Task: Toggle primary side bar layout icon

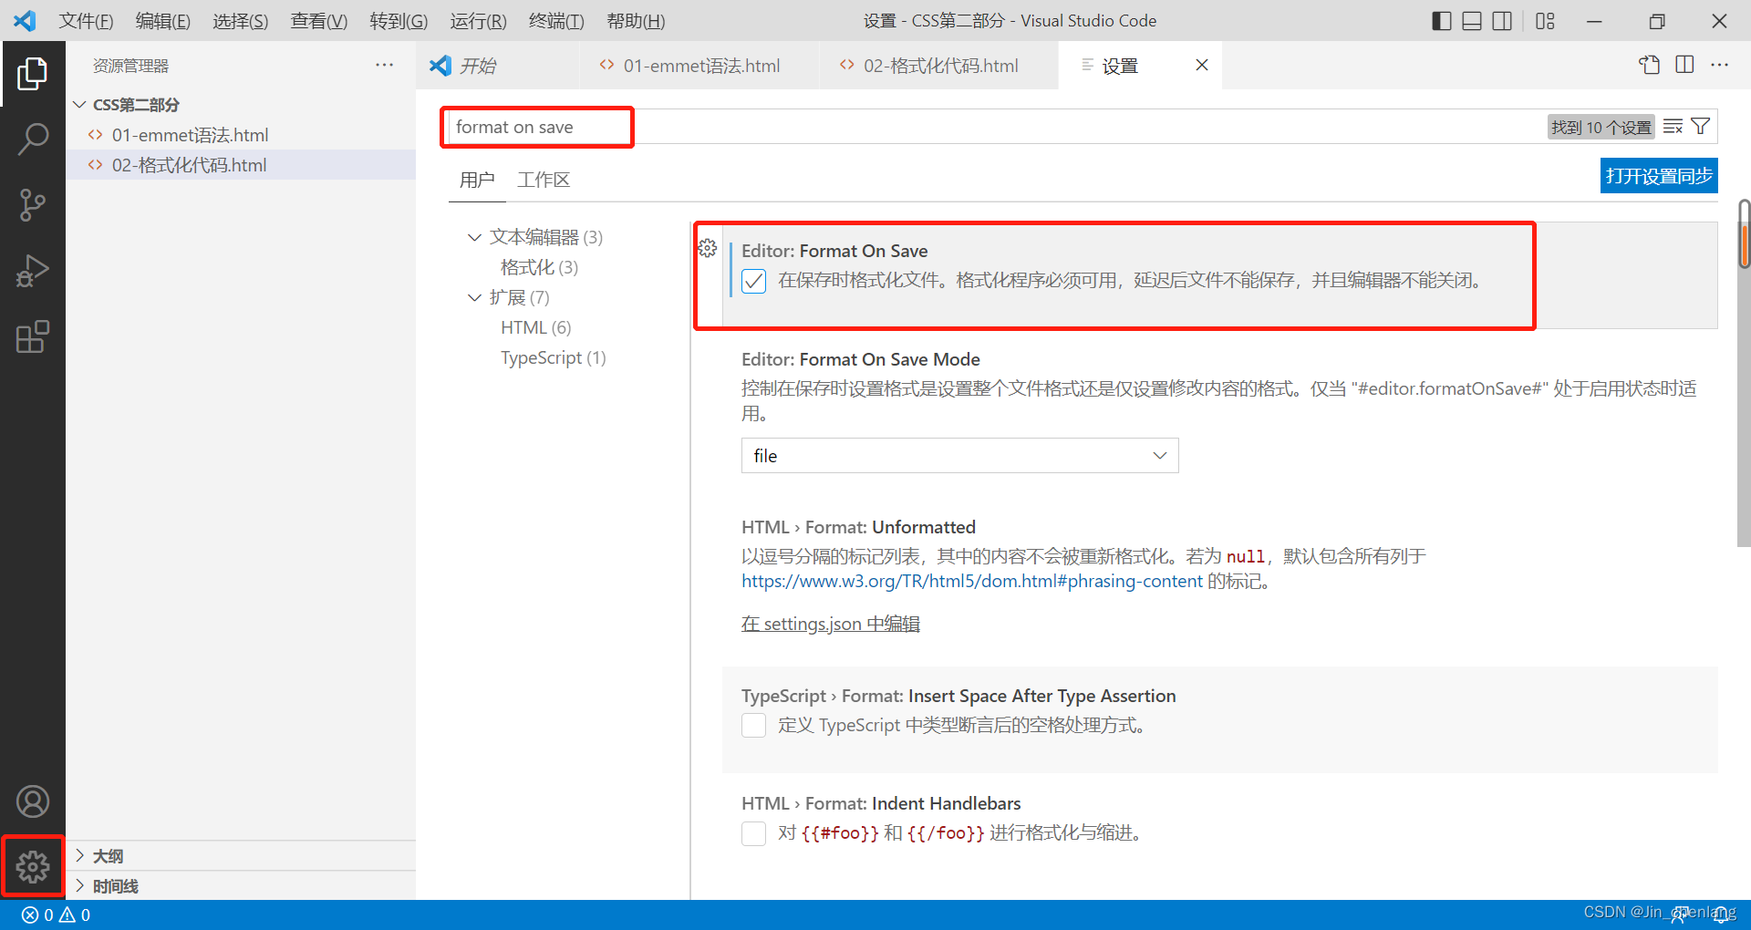Action: (x=1442, y=20)
